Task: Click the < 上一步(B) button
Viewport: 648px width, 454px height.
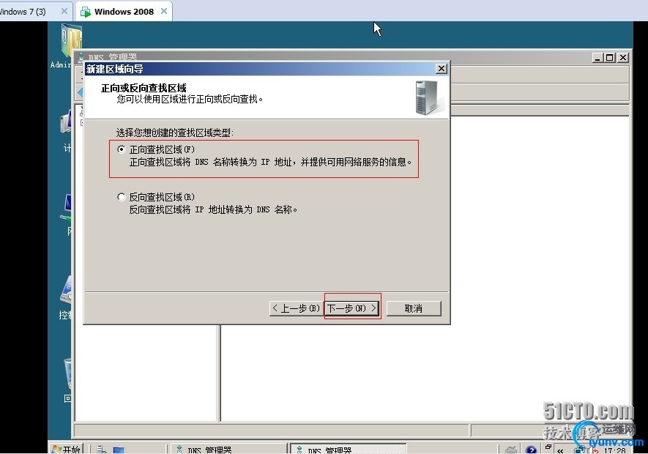Action: coord(297,308)
